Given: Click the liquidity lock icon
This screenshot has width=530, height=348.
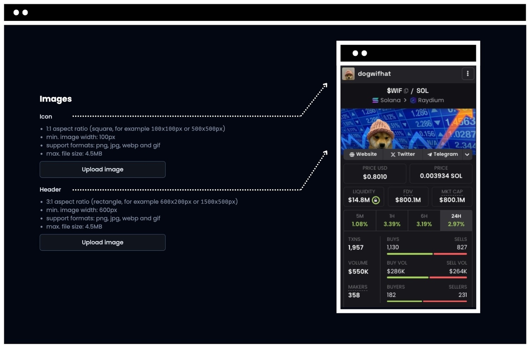Looking at the screenshot, I should tap(376, 200).
